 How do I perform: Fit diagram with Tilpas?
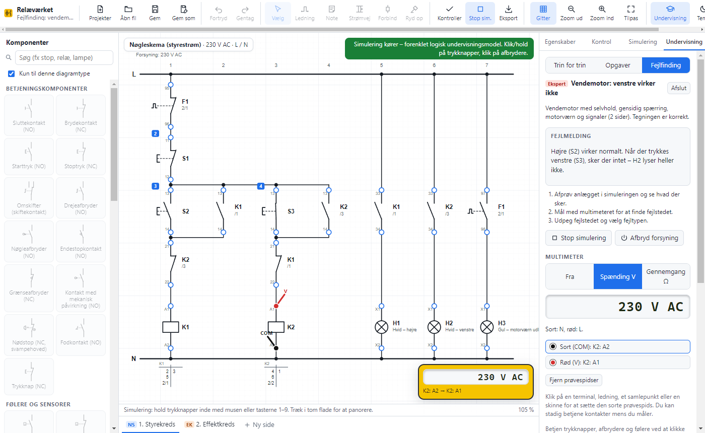630,13
